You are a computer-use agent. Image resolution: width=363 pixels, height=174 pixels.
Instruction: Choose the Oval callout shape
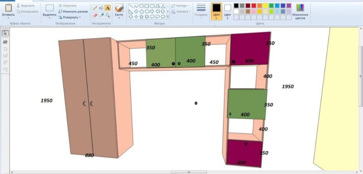(158, 17)
